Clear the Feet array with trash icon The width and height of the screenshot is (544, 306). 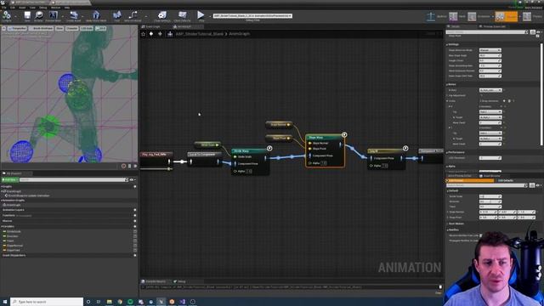point(509,101)
